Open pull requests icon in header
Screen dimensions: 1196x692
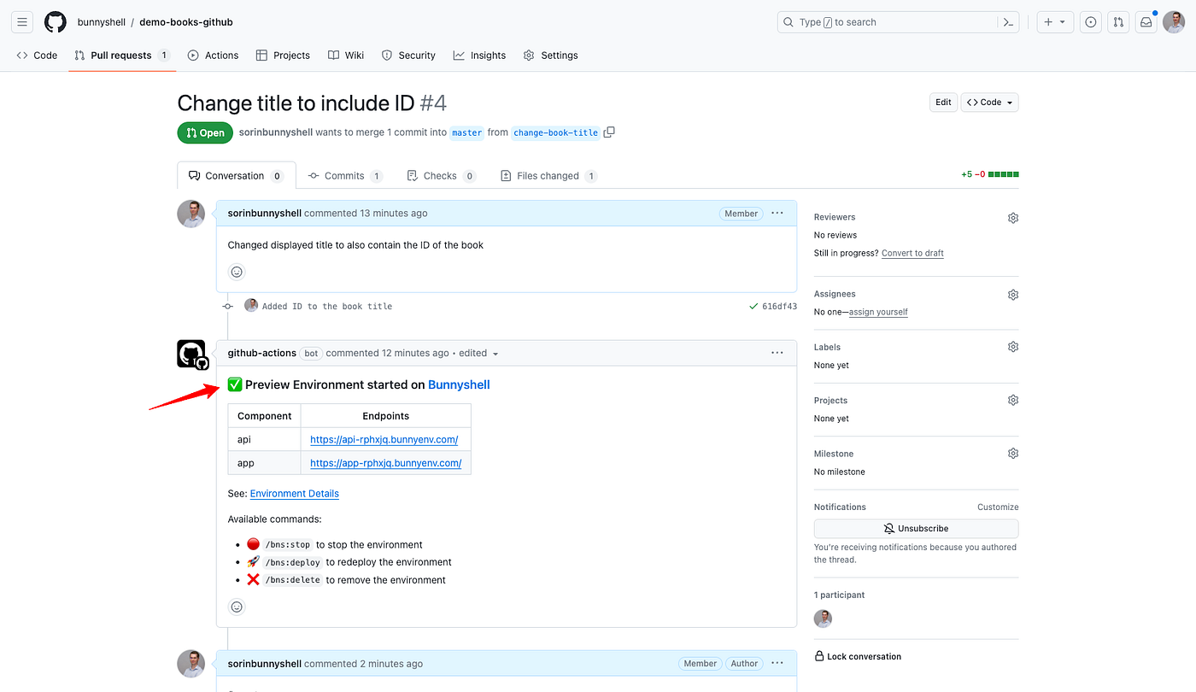1118,22
